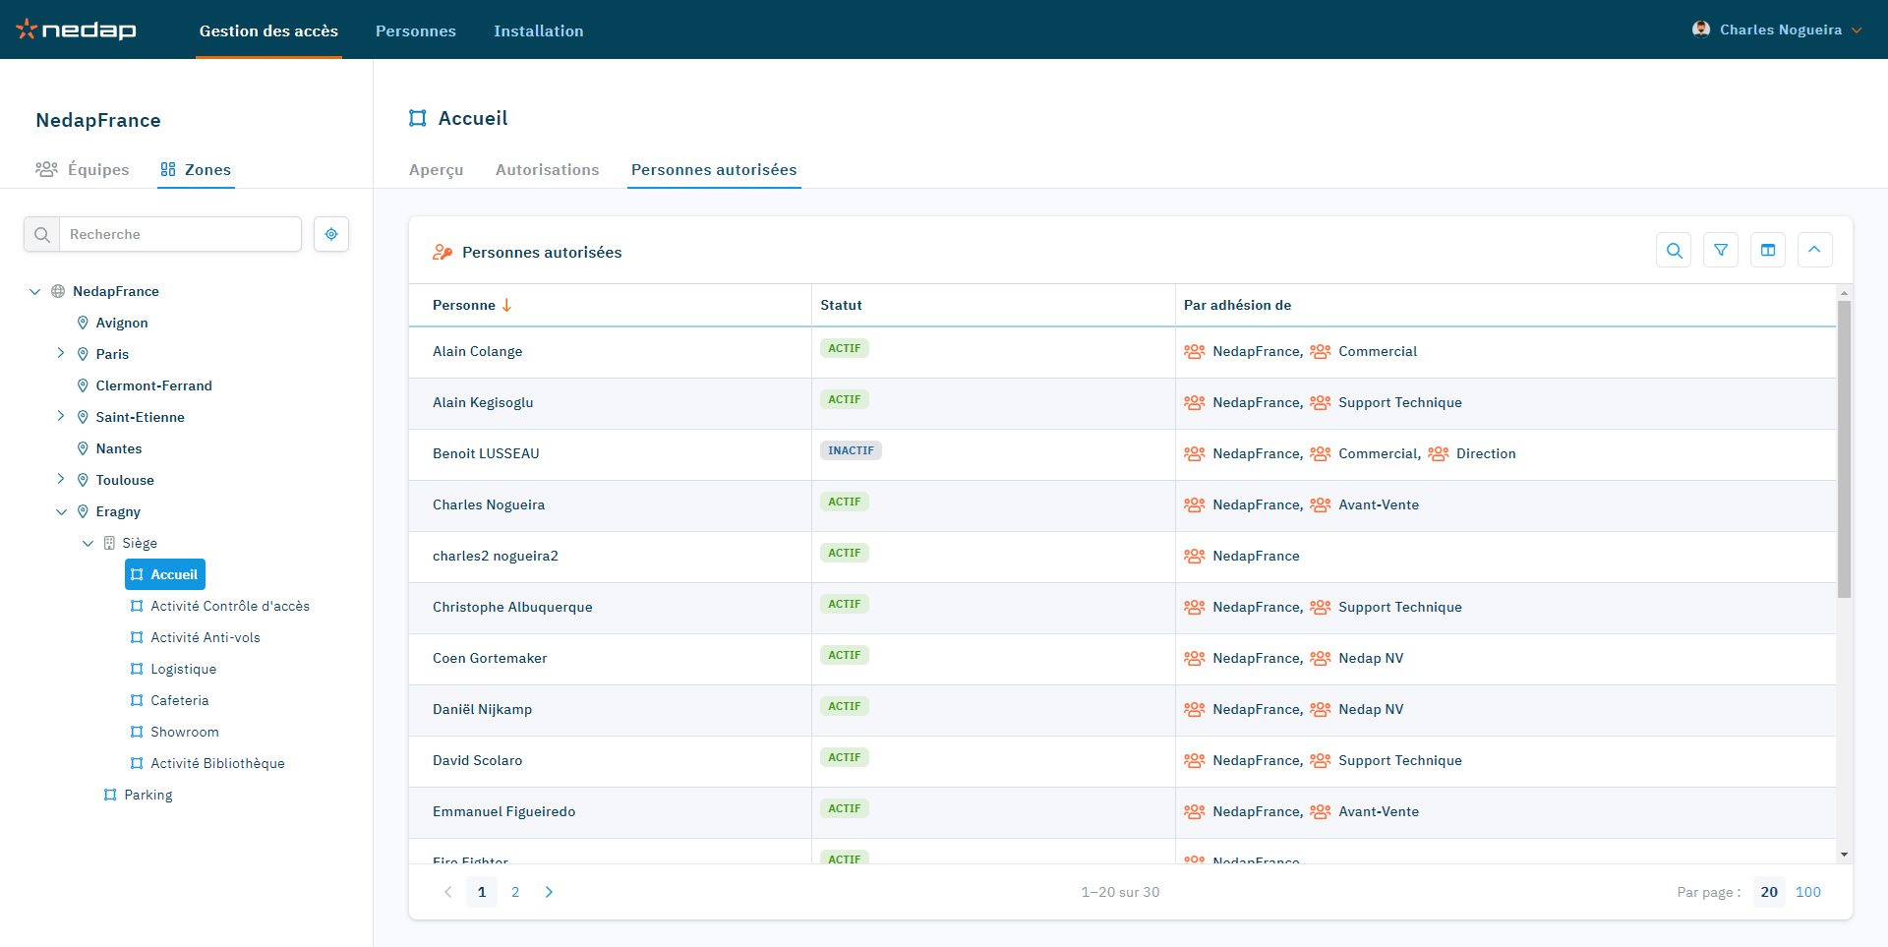Image resolution: width=1888 pixels, height=947 pixels.
Task: Click the Accueil zone icon in the page title
Action: tap(418, 118)
